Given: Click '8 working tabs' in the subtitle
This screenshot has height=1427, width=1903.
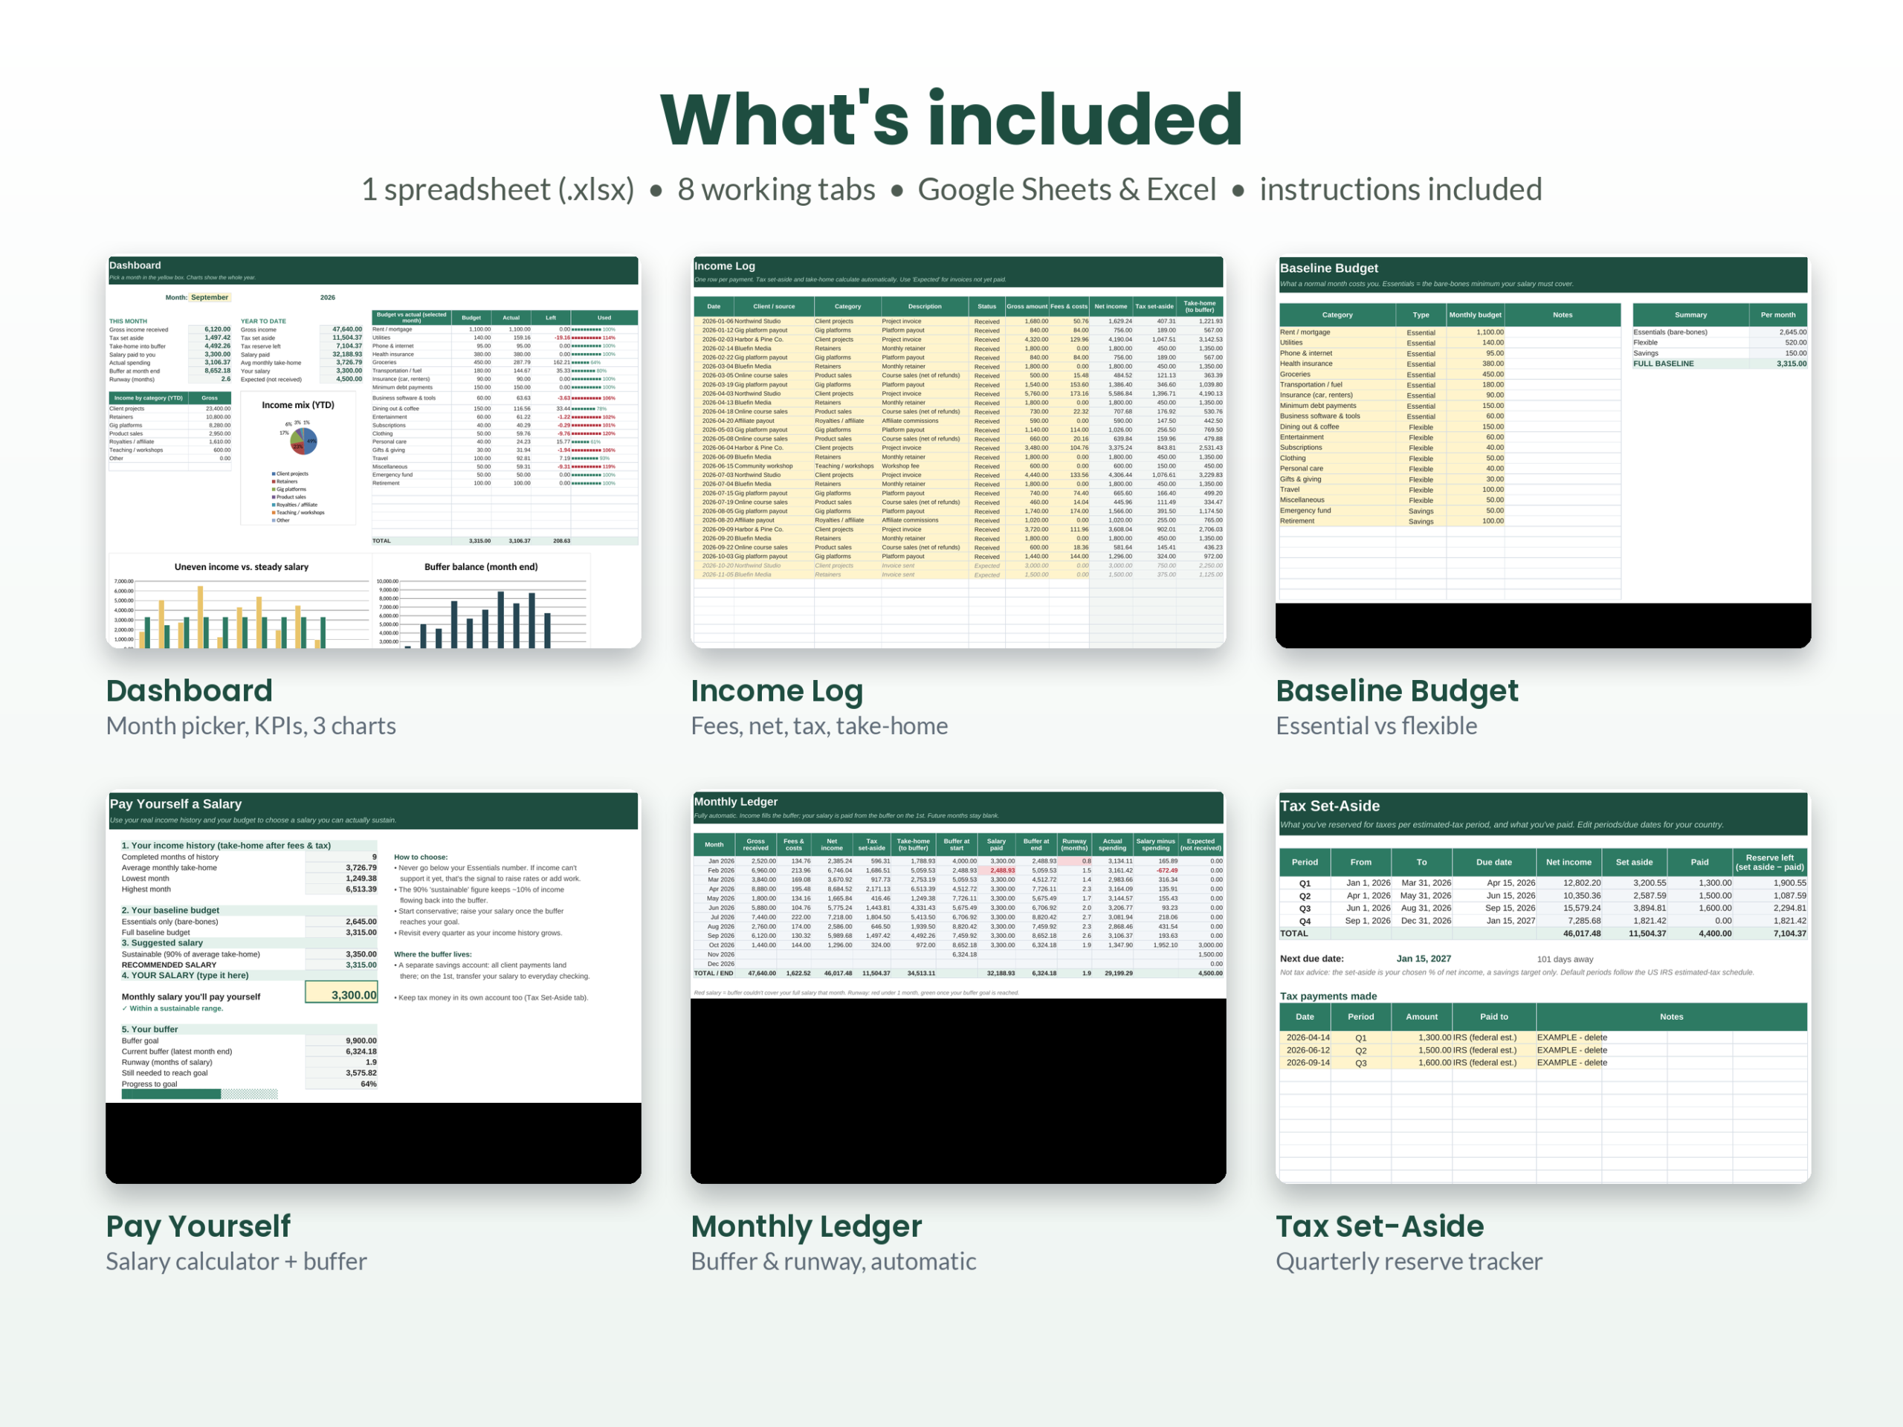Looking at the screenshot, I should (776, 190).
